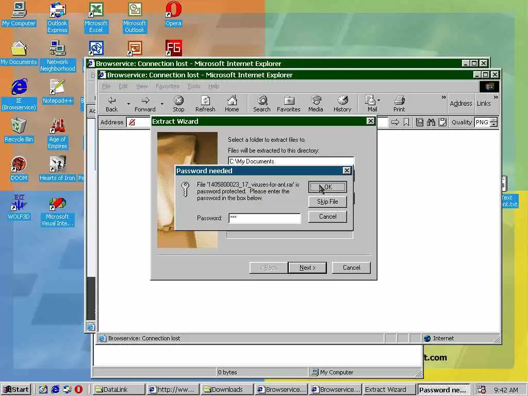
Task: Select the Microsoft Excel desktop shortcut
Action: [96, 18]
